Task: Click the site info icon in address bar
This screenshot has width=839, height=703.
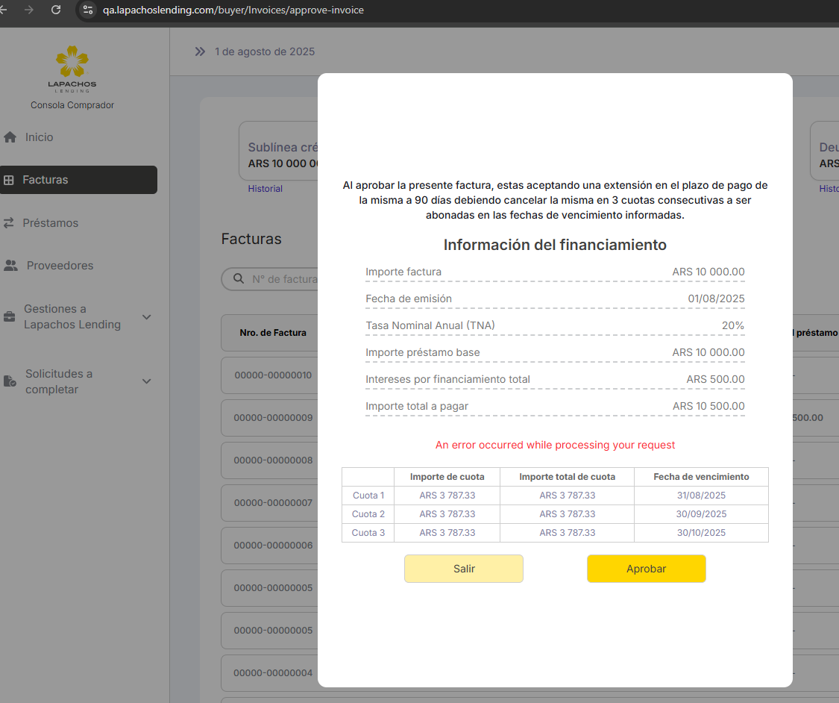Action: [88, 10]
